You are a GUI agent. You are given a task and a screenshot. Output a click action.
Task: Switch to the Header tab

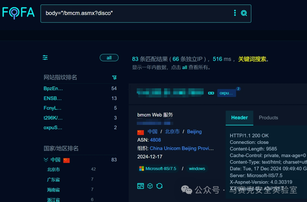point(239,118)
